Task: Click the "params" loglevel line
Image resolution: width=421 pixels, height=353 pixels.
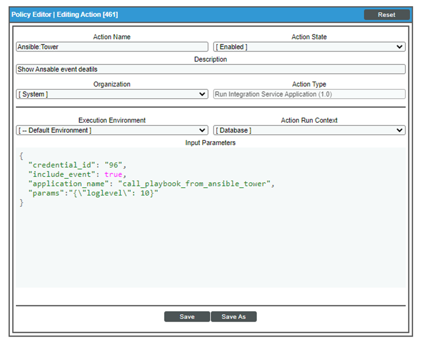Action: [x=93, y=193]
